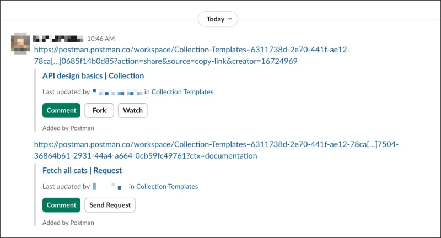Click 'Last updated by' text under Fetch all cats
441x238 pixels.
pyautogui.click(x=66, y=187)
